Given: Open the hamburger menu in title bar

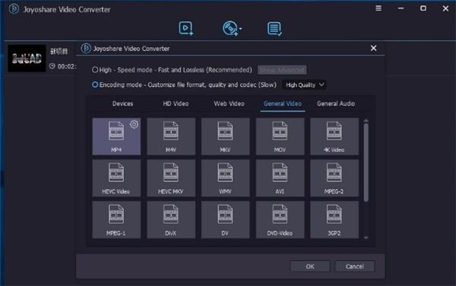Looking at the screenshot, I should [x=378, y=8].
